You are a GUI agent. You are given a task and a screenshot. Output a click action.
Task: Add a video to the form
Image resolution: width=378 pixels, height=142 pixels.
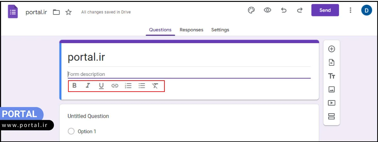[331, 103]
